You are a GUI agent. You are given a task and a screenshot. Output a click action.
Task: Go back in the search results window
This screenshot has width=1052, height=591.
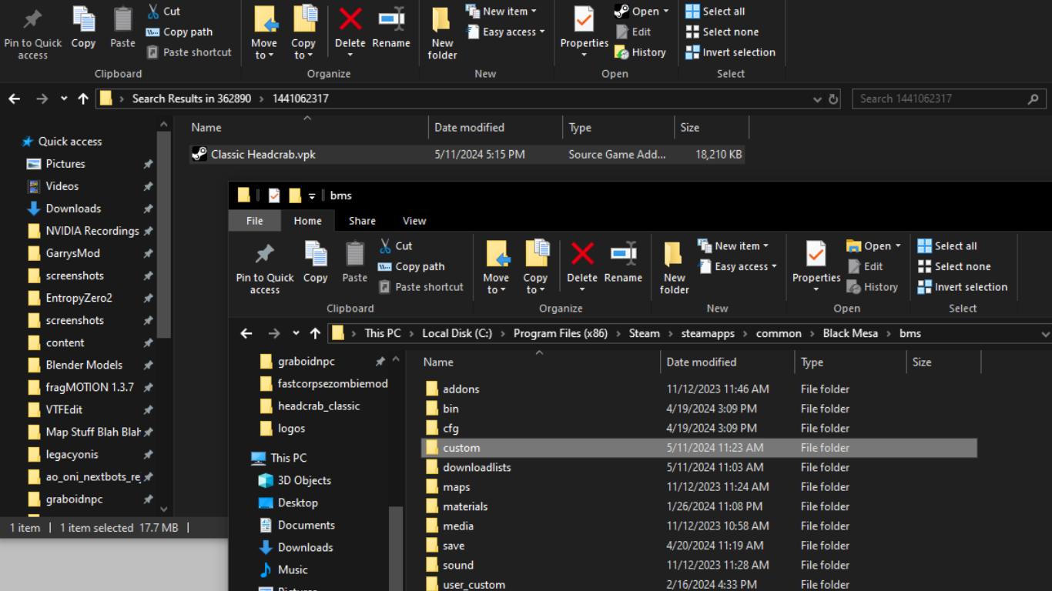click(15, 98)
